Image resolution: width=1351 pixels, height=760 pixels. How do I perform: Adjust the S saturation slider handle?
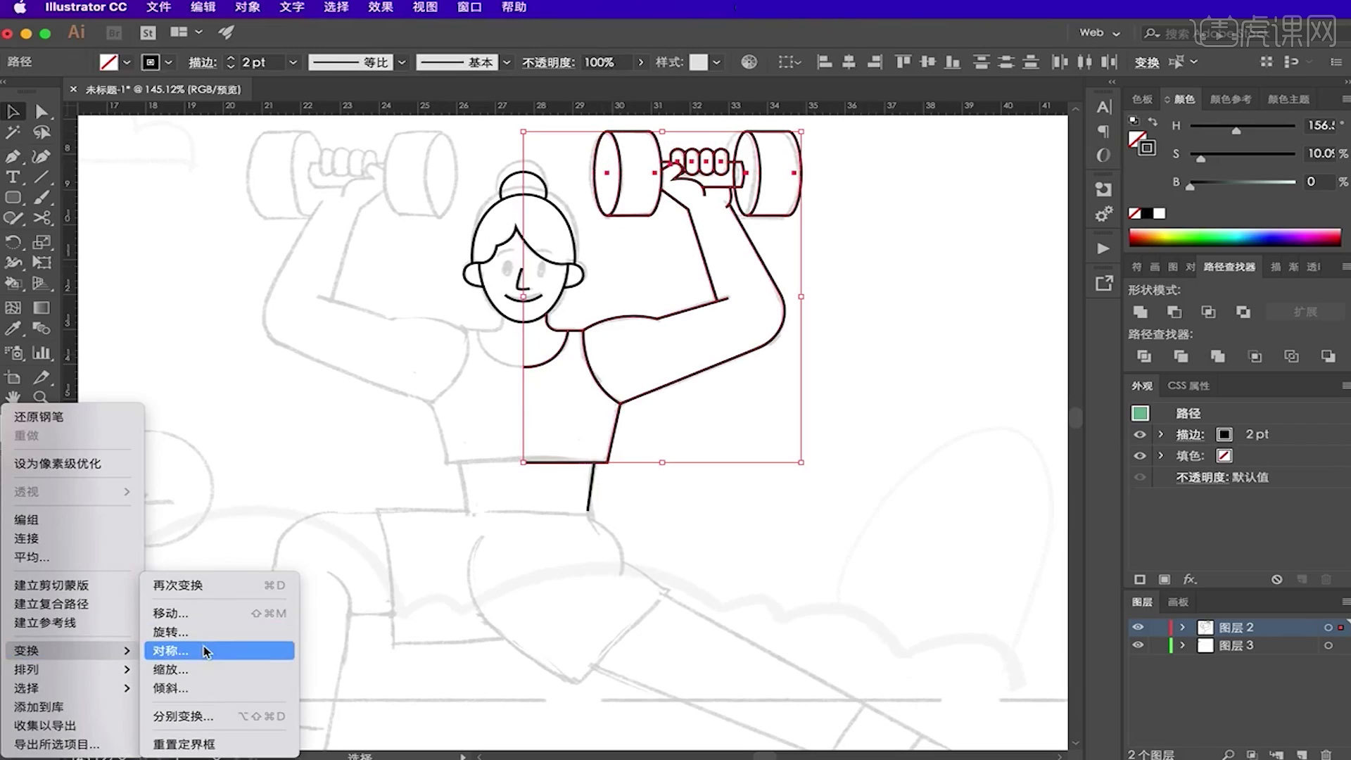(x=1201, y=159)
